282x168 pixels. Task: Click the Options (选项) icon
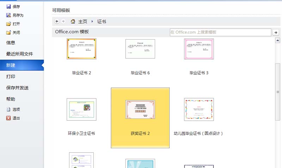tap(8, 109)
